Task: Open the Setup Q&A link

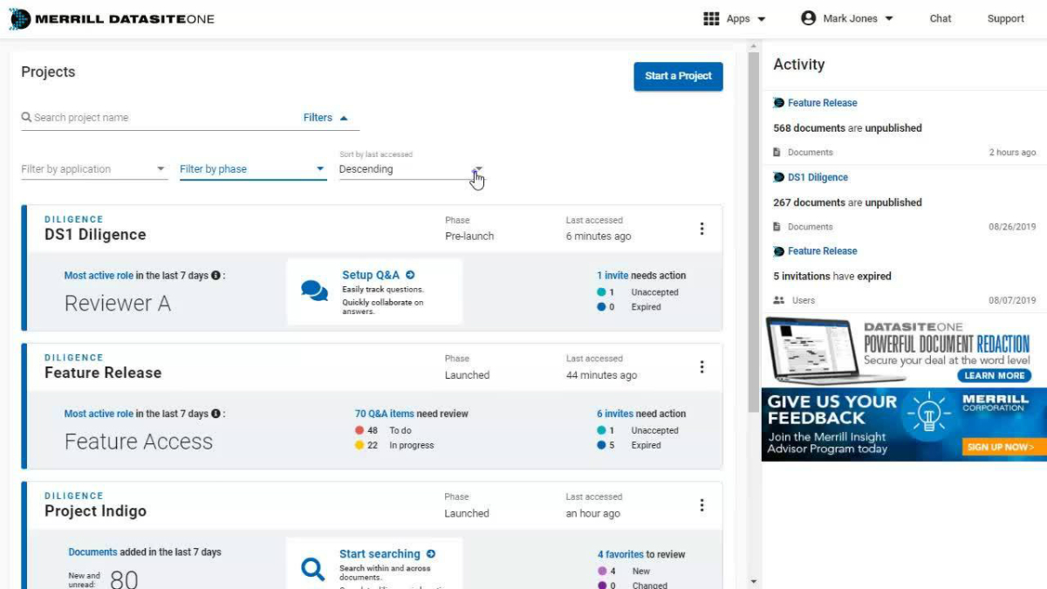Action: pos(371,275)
